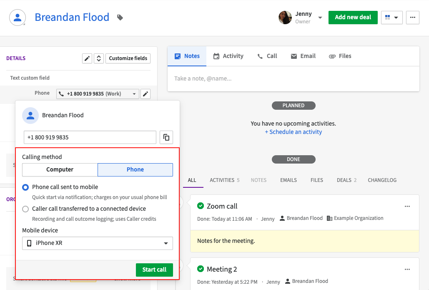This screenshot has width=429, height=290.
Task: Click the Breandan Flood page title
Action: coord(72,17)
